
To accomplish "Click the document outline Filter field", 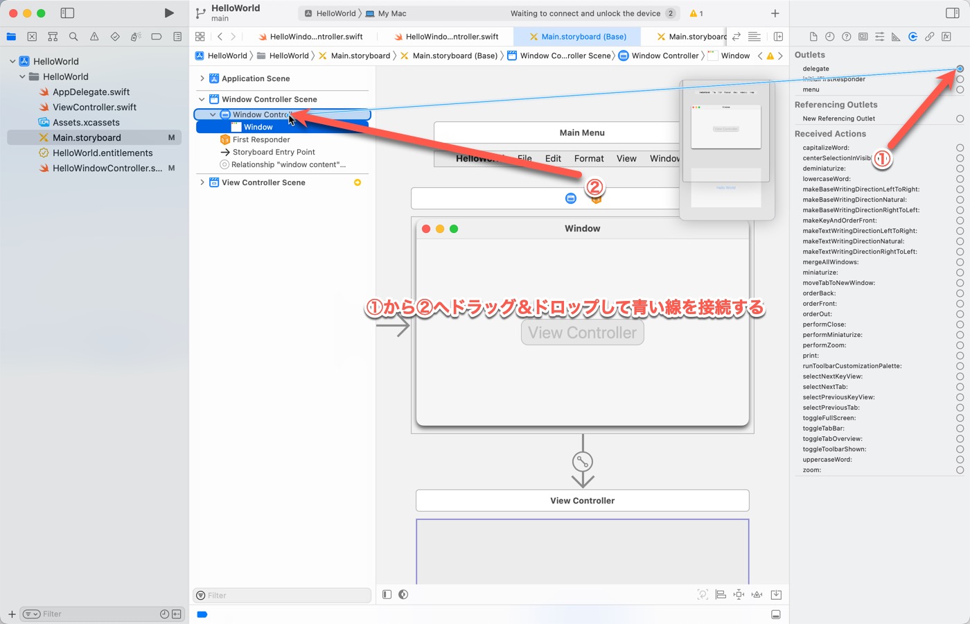I will coord(282,595).
